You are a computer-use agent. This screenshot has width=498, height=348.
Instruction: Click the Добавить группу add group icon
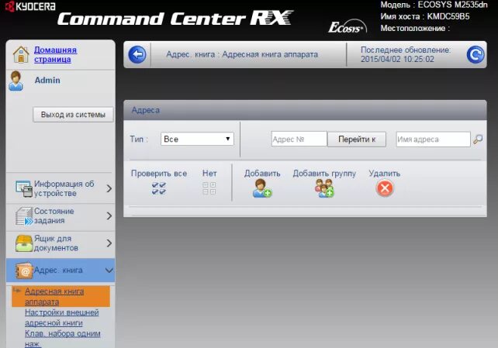[x=324, y=188]
